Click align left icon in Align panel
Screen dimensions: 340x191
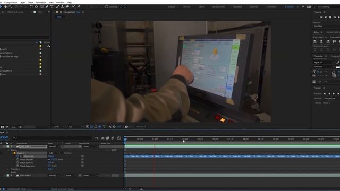(x=315, y=41)
